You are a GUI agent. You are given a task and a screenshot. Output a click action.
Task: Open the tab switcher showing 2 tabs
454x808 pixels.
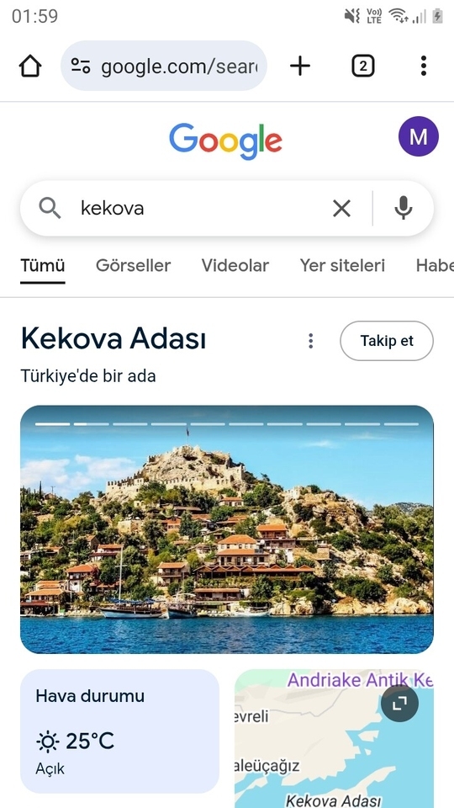[x=363, y=66]
